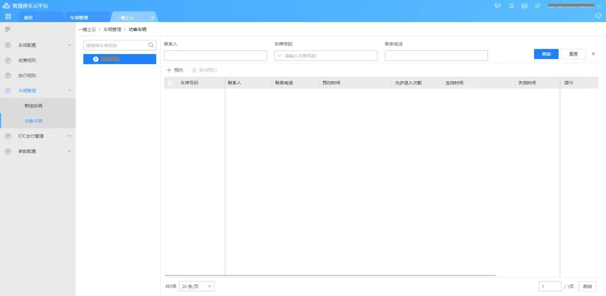Image resolution: width=606 pixels, height=296 pixels.
Task: Open the chart monitor icon in header
Action: [525, 6]
